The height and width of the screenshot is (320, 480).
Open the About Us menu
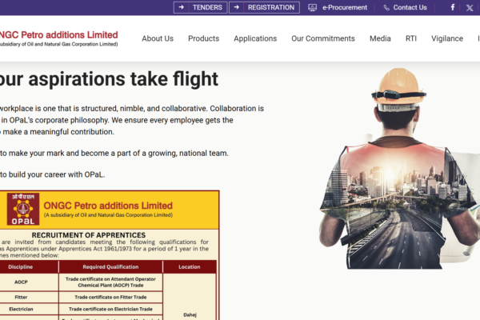pyautogui.click(x=158, y=38)
